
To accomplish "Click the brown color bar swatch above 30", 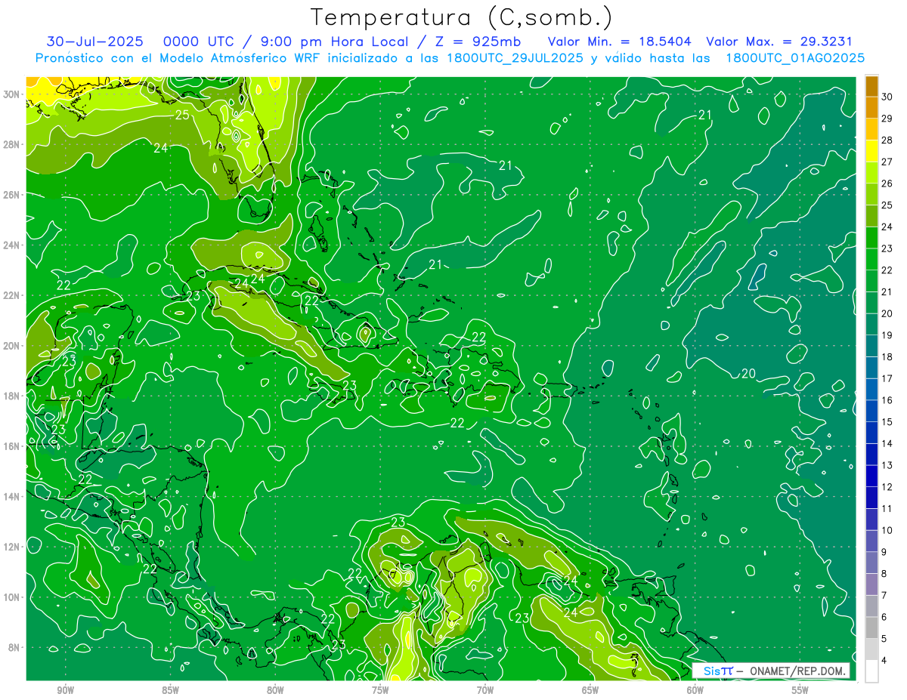I will [871, 87].
